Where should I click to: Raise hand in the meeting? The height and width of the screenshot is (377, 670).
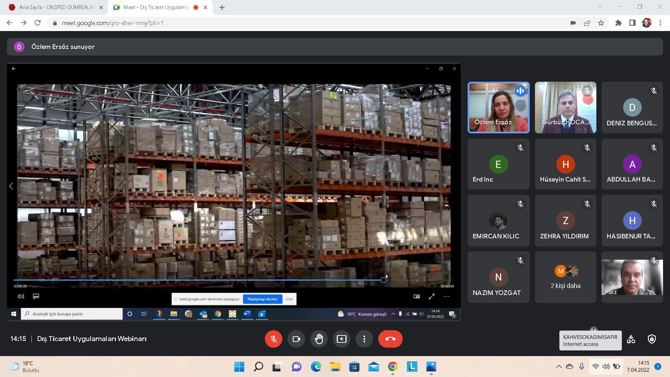coord(319,339)
